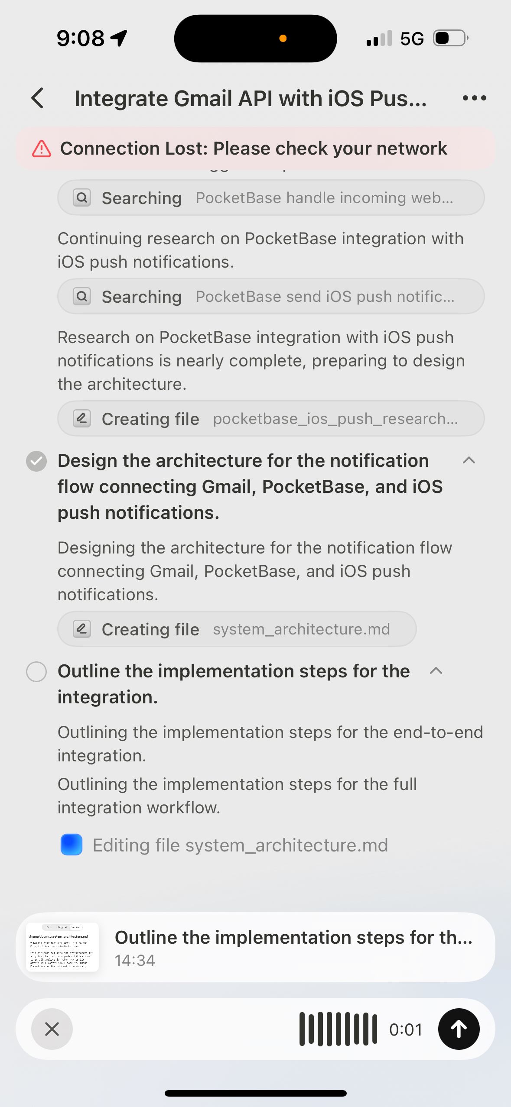This screenshot has width=511, height=1107.
Task: Open the system_architecture.md preview thumbnail
Action: [x=62, y=947]
